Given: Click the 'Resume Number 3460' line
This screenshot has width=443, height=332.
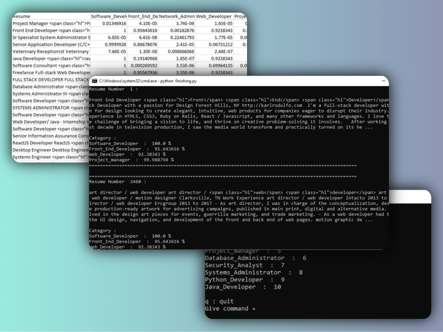Looking at the screenshot, I should tap(117, 181).
